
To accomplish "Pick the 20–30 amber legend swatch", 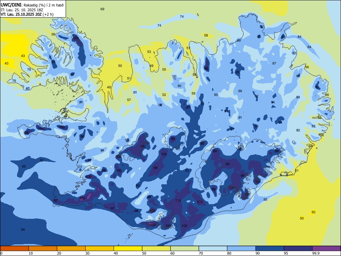I will (71, 248).
